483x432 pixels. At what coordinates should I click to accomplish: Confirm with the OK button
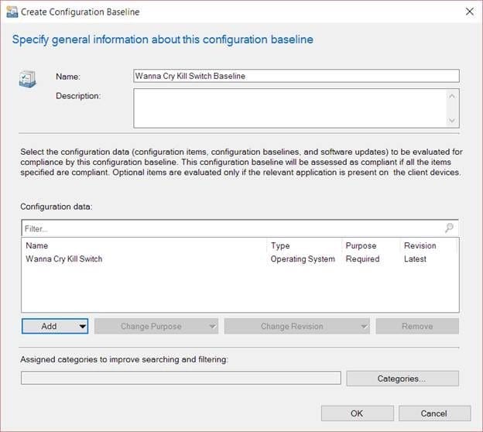pos(358,413)
